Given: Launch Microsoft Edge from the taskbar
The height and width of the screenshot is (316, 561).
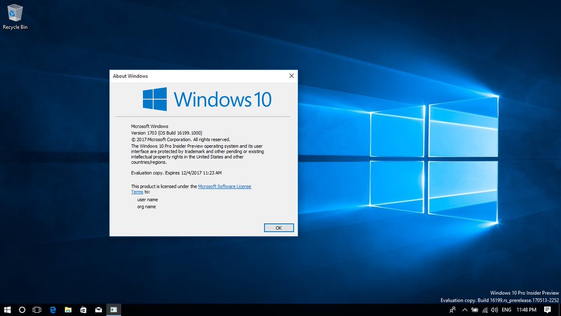Looking at the screenshot, I should [52, 309].
